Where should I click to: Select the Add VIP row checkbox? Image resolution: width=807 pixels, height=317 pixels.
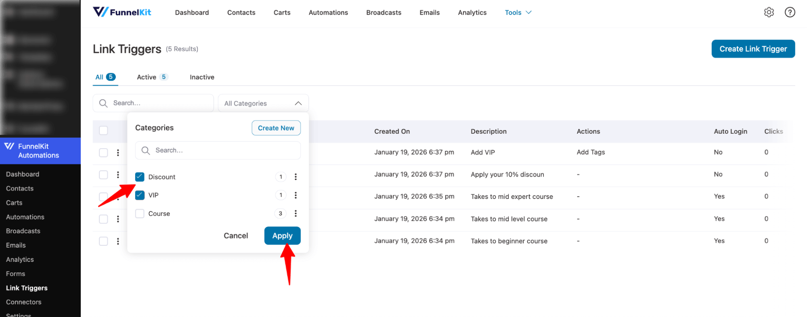pos(103,153)
